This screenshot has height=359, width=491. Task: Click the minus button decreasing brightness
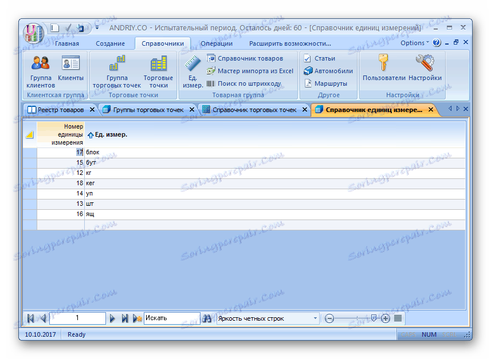pyautogui.click(x=329, y=318)
